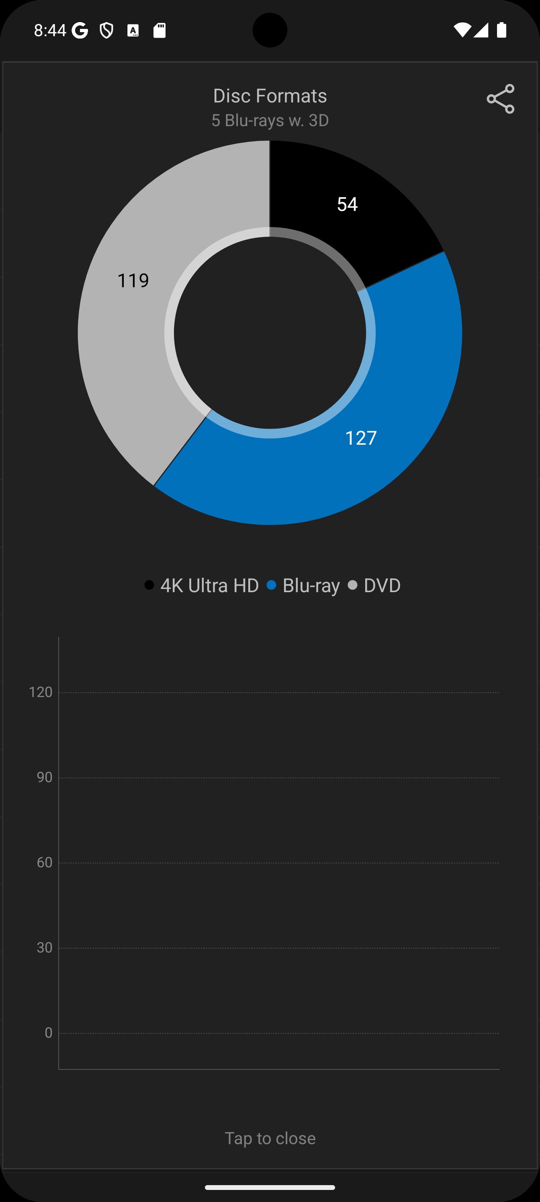Tap the Wi-Fi signal icon

pyautogui.click(x=462, y=30)
